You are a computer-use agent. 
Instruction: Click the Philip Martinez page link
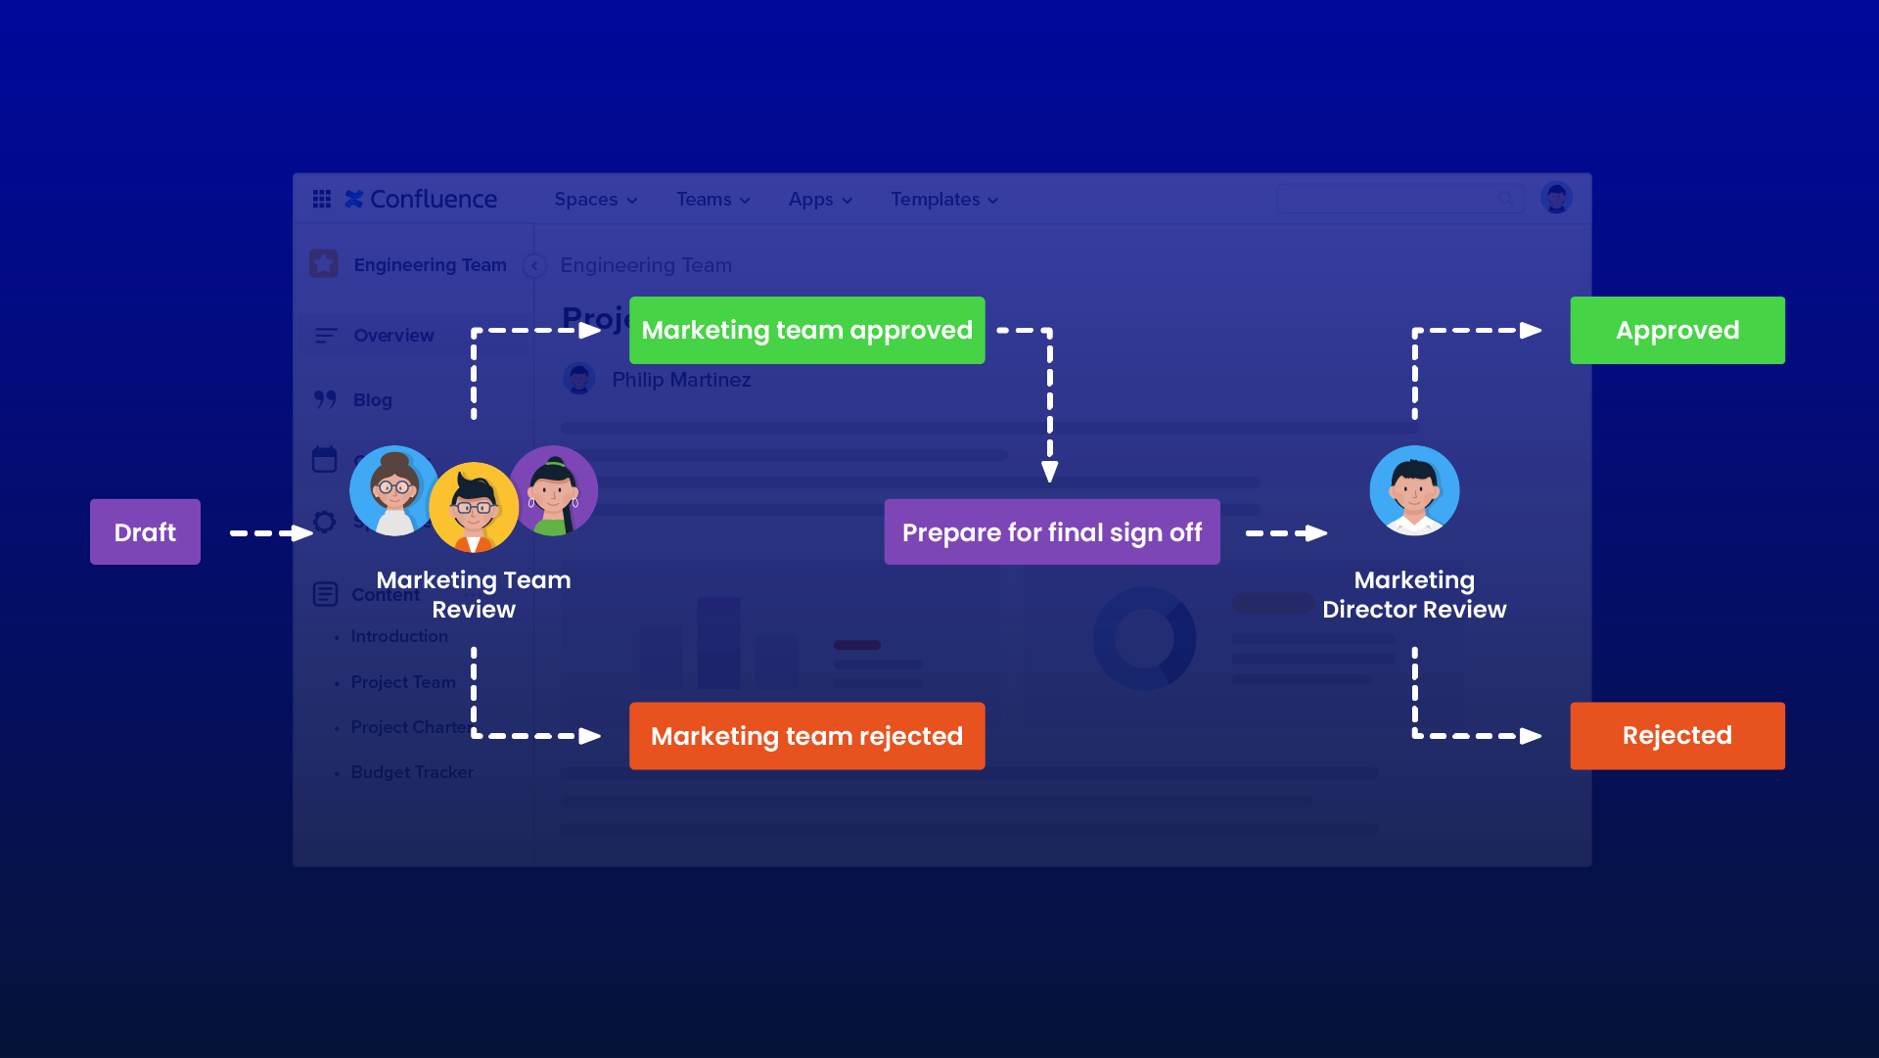point(680,378)
